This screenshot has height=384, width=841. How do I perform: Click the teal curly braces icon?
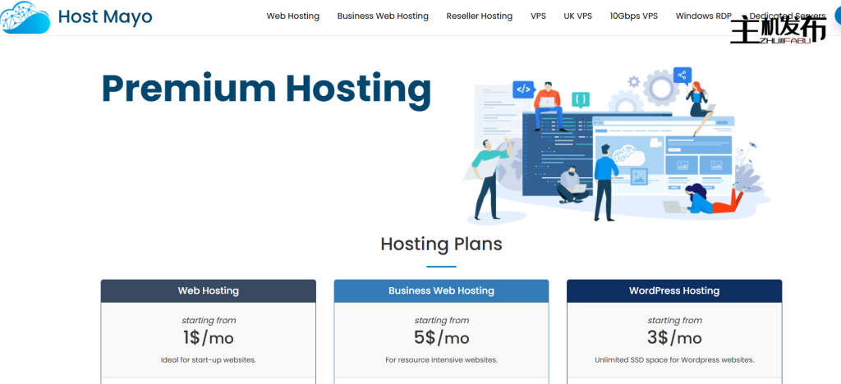pyautogui.click(x=581, y=99)
